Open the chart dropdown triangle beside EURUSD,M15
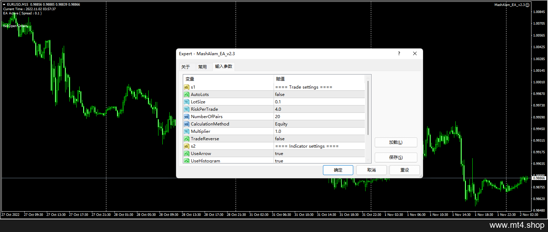This screenshot has height=232, width=548. pos(4,5)
